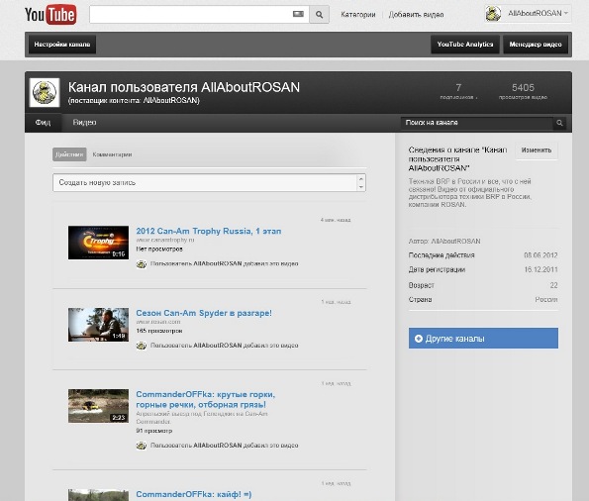Click the Trophy video thumbnail
This screenshot has height=501, width=589.
click(x=98, y=243)
